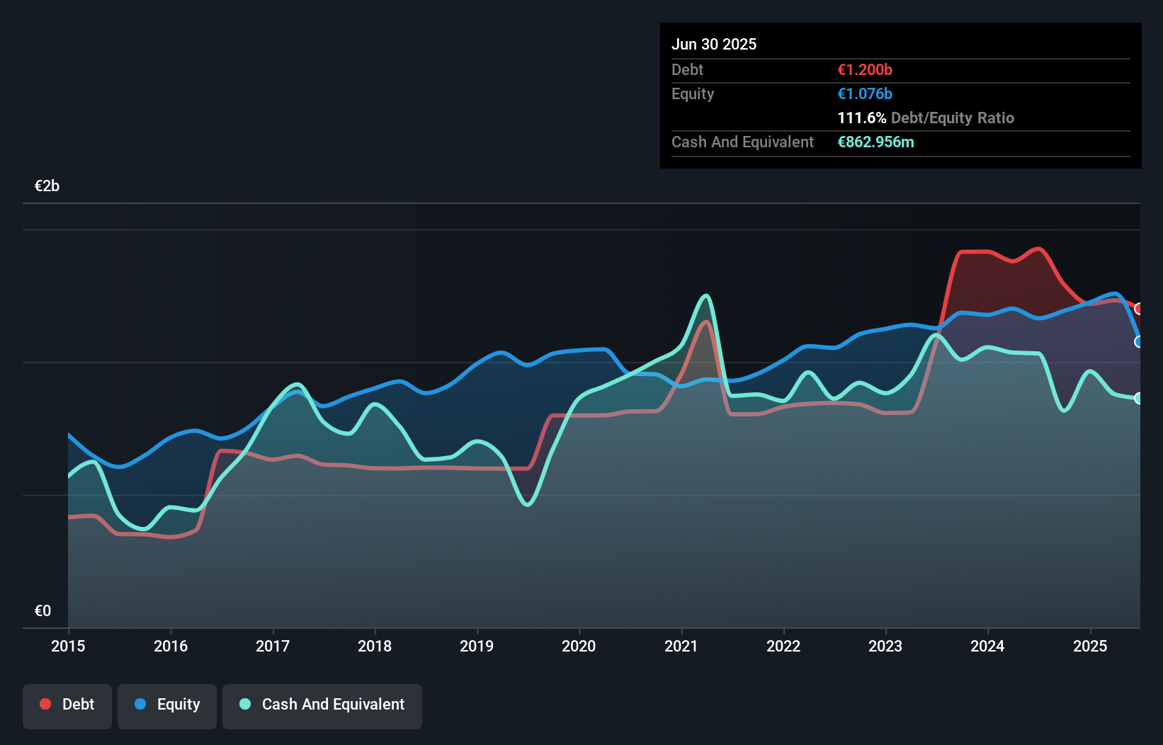Select the 2015 label on the x-axis
The height and width of the screenshot is (745, 1163).
coord(68,646)
